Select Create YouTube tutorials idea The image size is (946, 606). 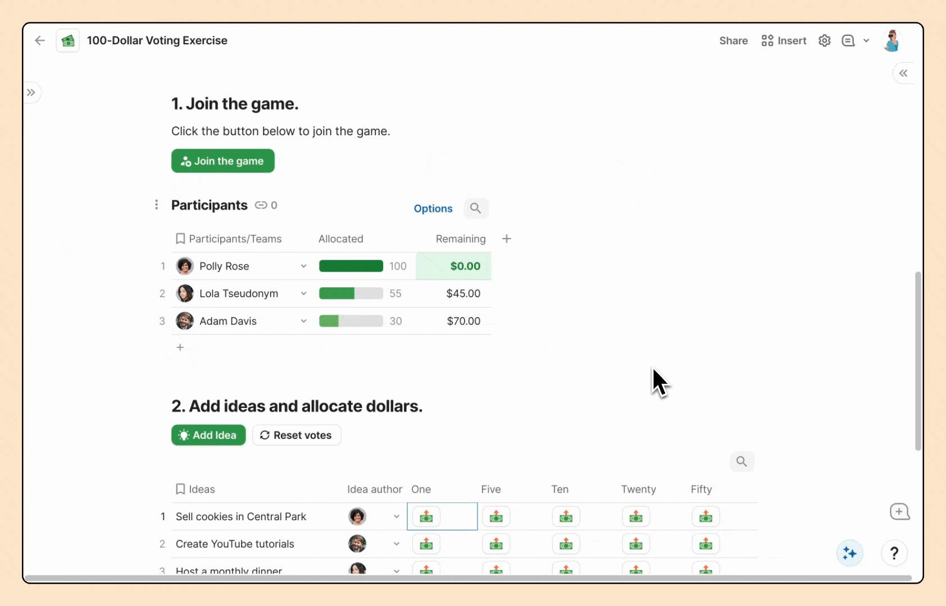click(235, 544)
